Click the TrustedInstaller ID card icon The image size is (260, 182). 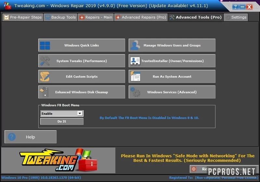coord(135,61)
